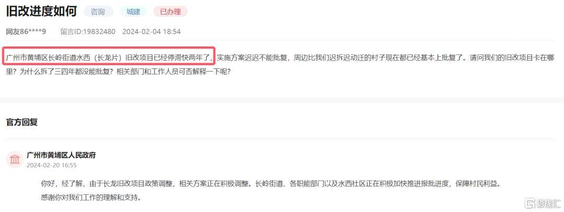564x212 pixels.
Task: Click the 已办理 status tag
Action: pyautogui.click(x=170, y=11)
